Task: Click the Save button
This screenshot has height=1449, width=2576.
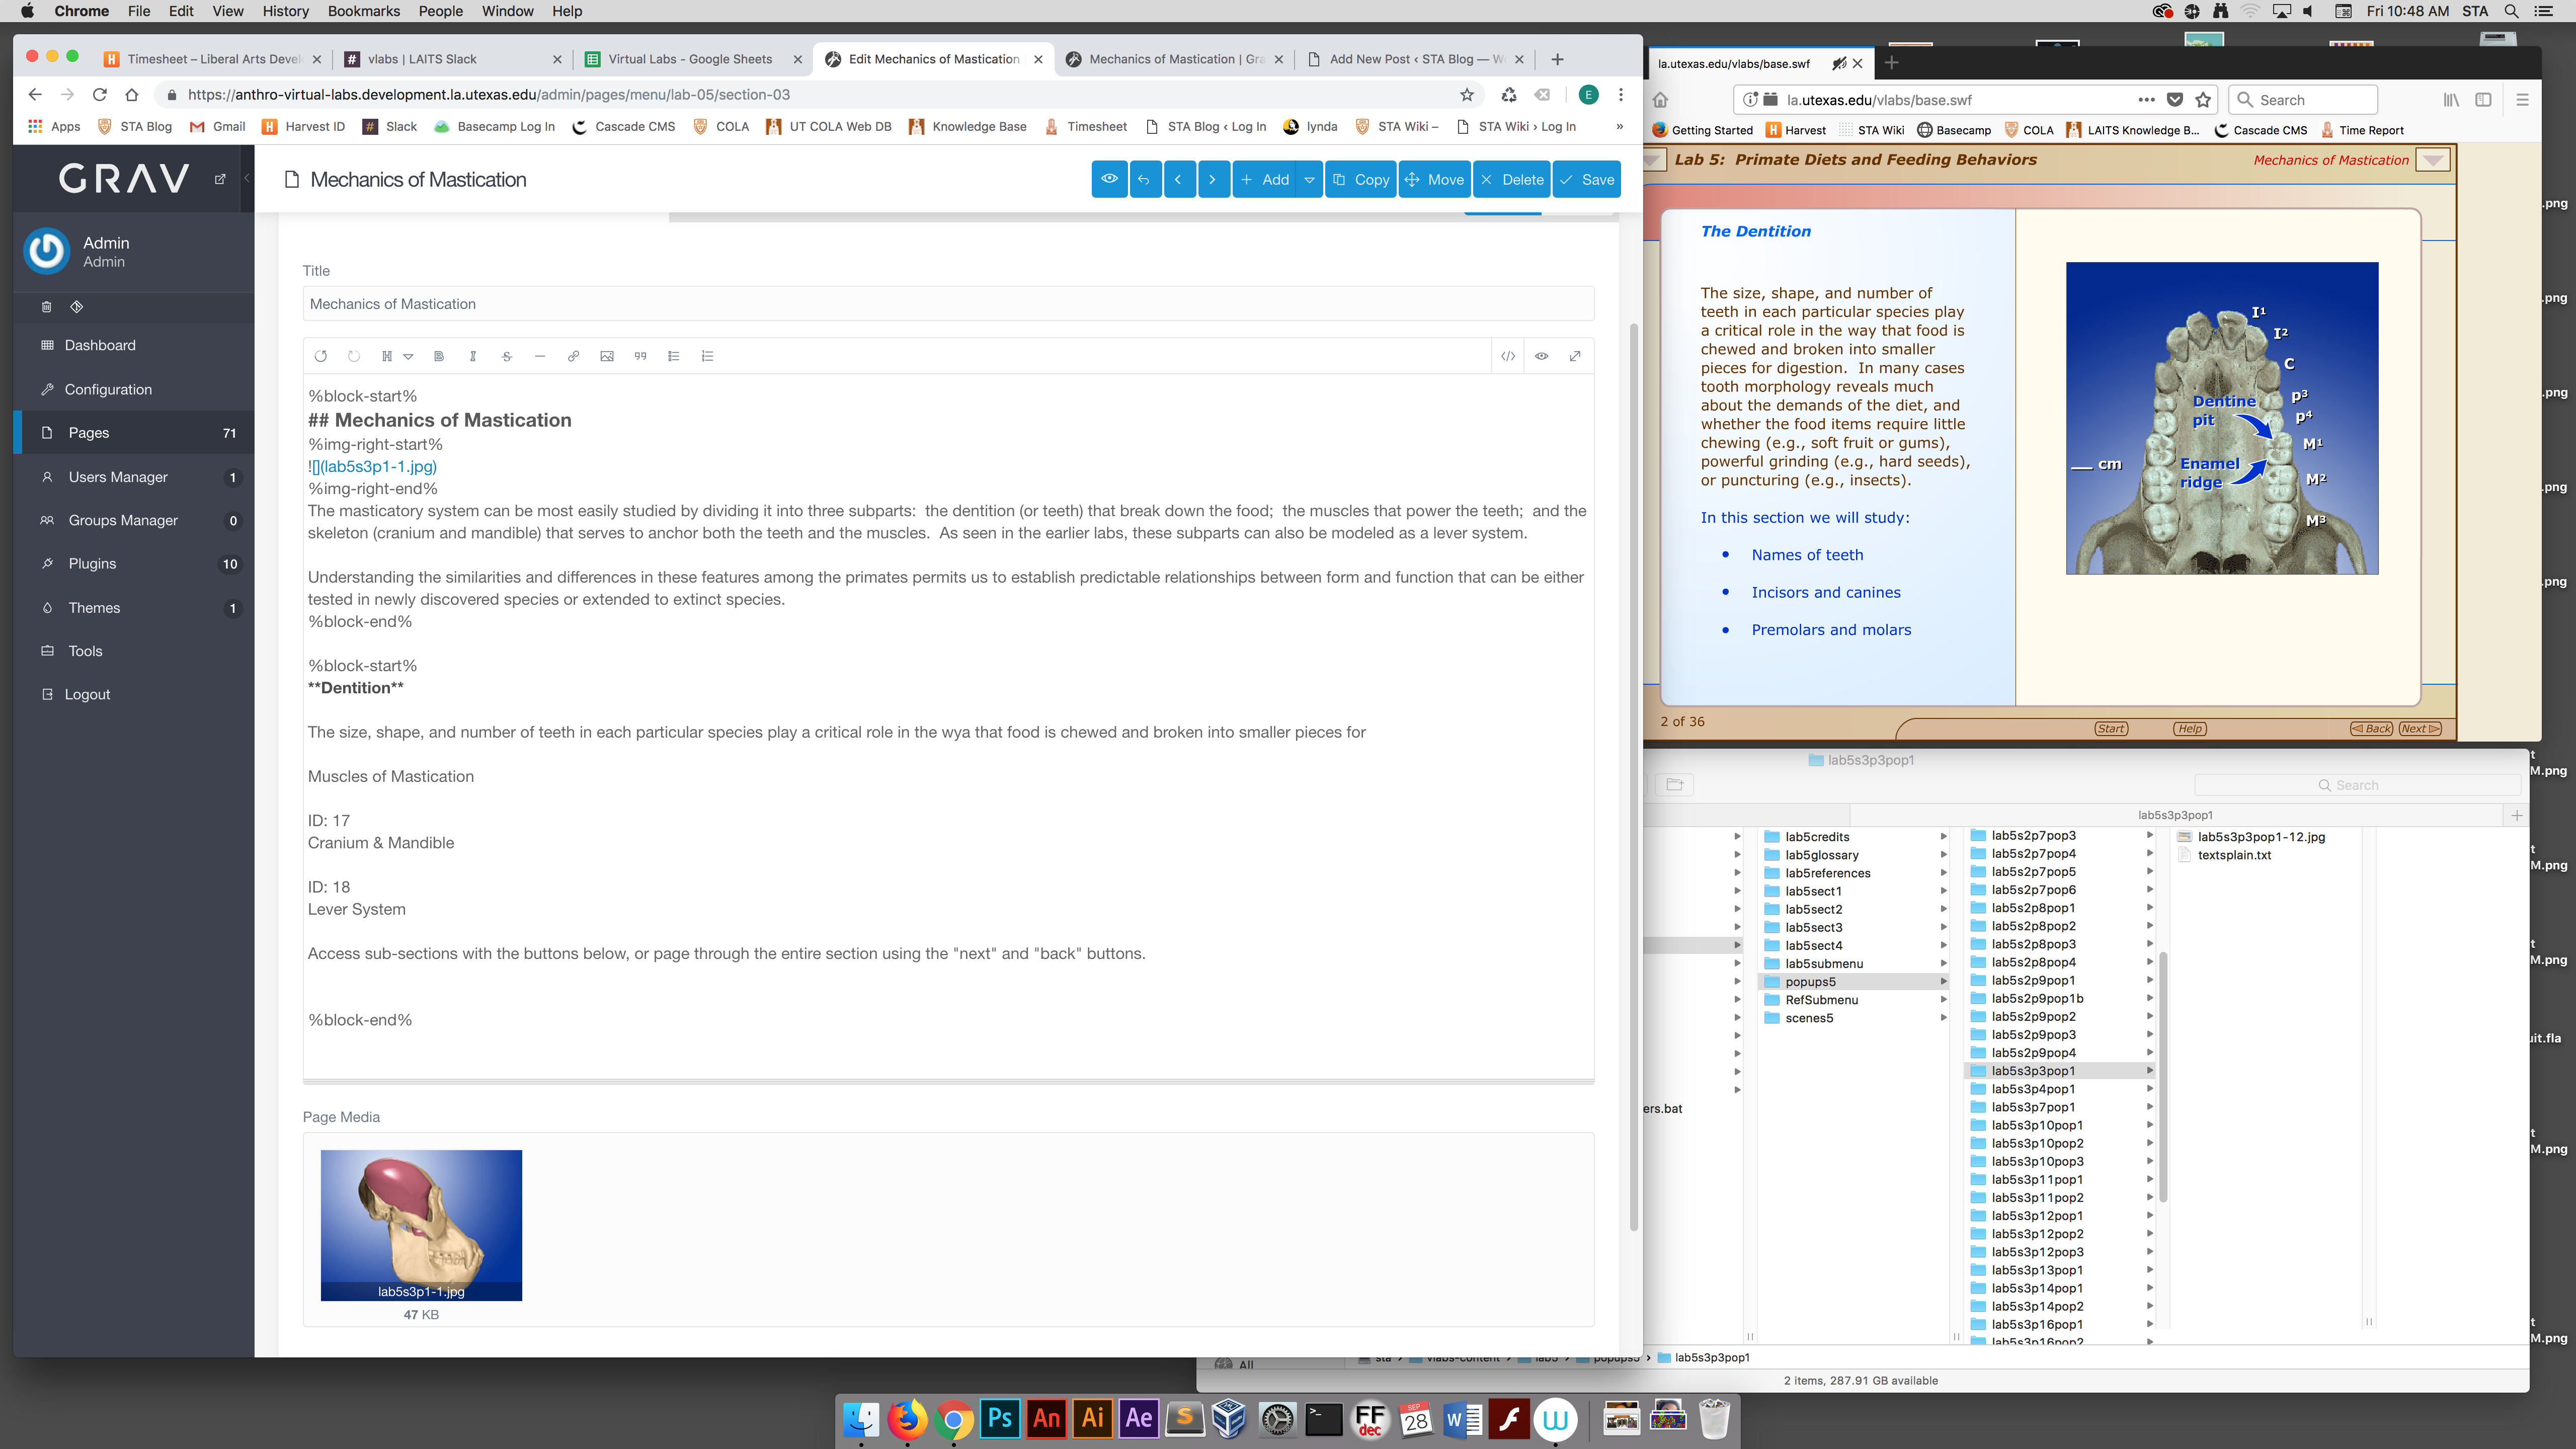Action: (x=1587, y=180)
